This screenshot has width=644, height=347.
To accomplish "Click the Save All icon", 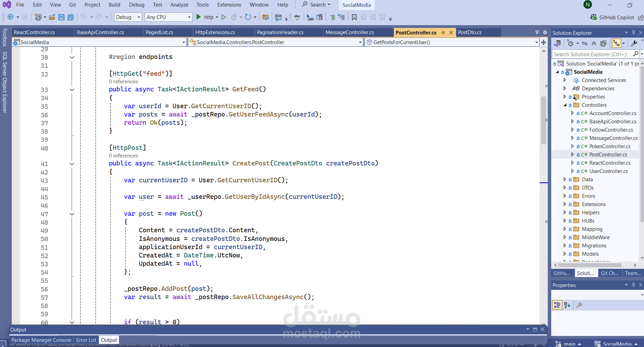I will click(71, 17).
